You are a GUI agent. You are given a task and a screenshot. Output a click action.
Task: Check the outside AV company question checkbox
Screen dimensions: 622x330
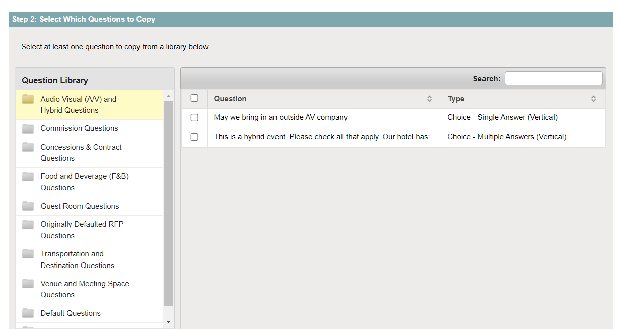[194, 117]
